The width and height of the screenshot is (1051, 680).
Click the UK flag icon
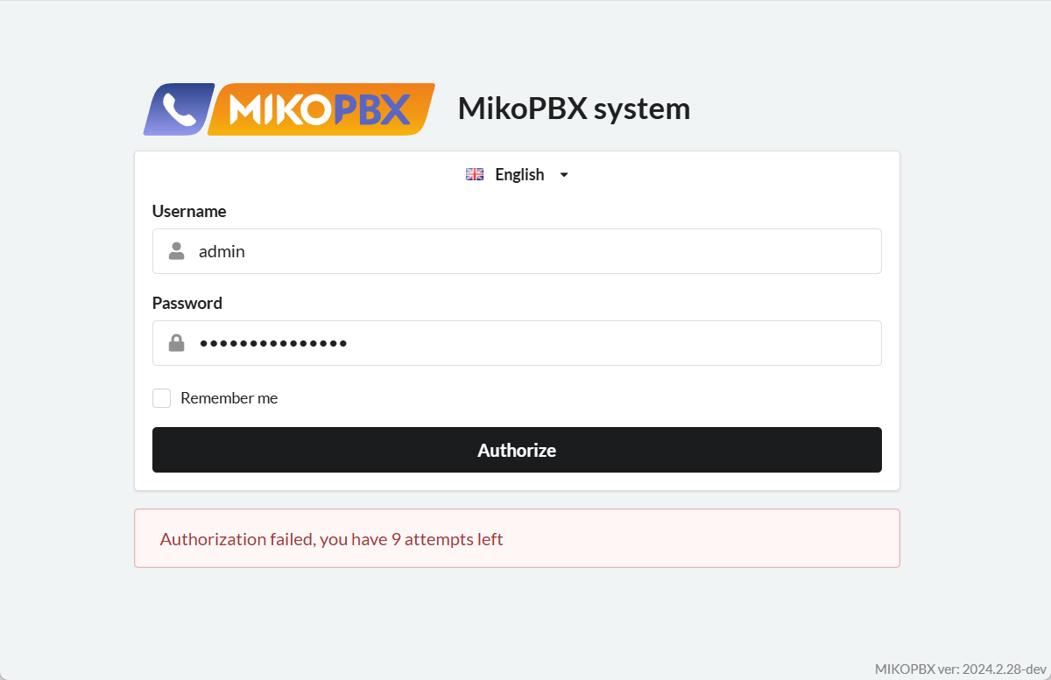pos(475,175)
